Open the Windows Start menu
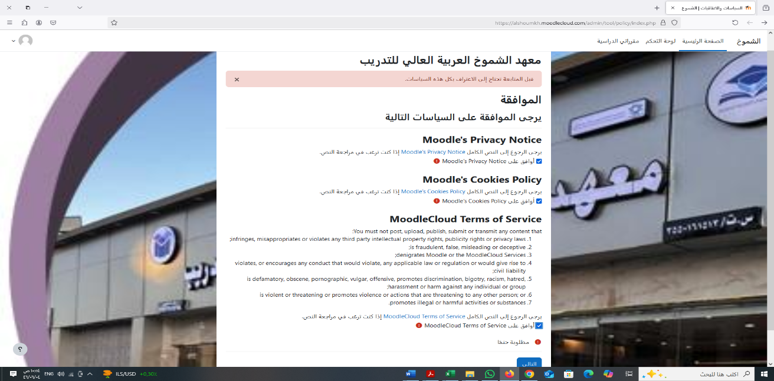This screenshot has height=381, width=774. tap(763, 374)
